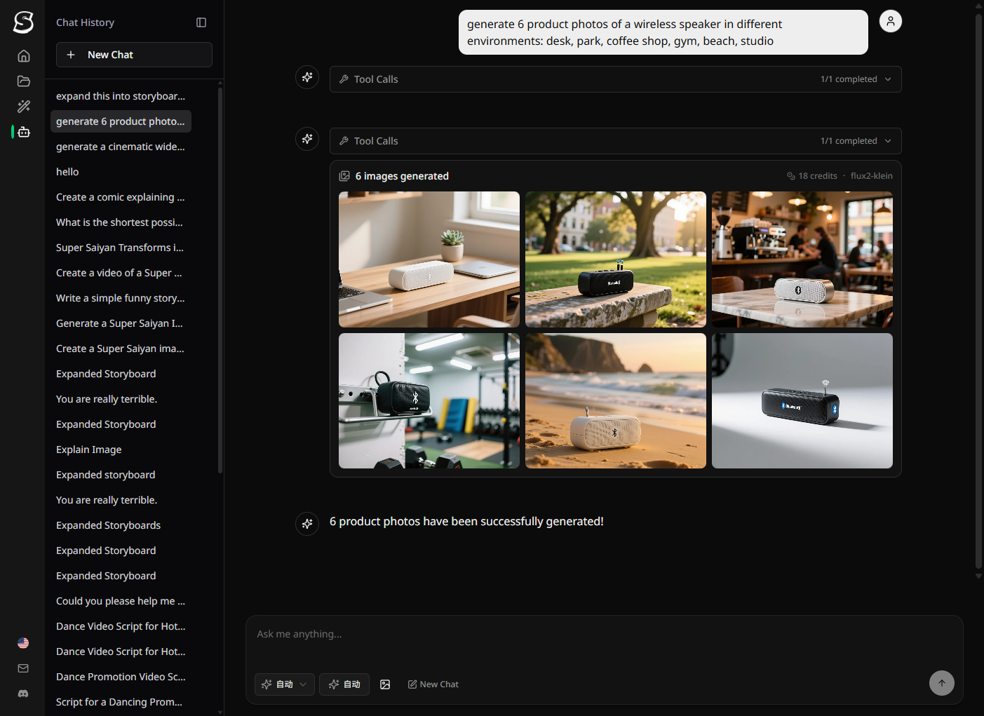Open the Home icon in left sidebar

[24, 56]
